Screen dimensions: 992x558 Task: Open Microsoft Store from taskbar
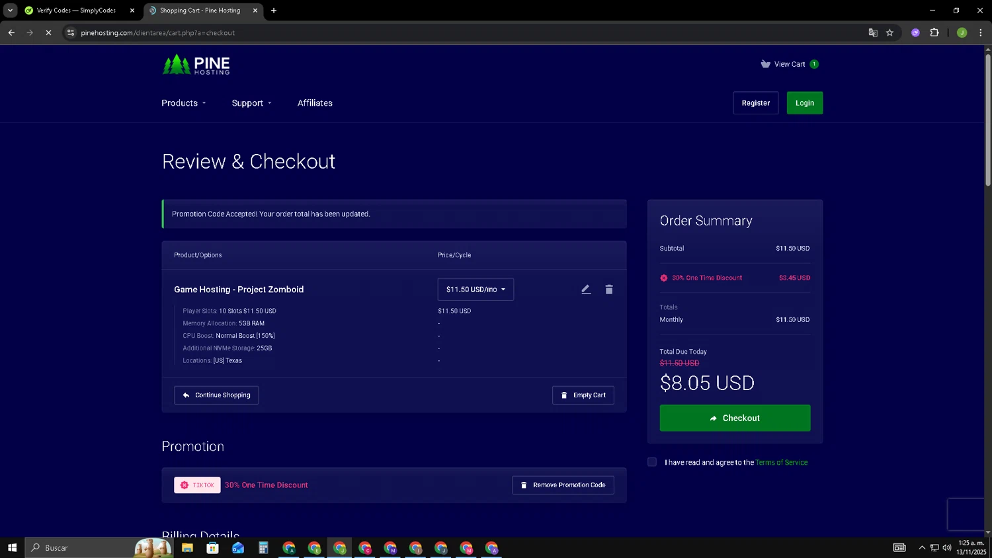click(213, 547)
